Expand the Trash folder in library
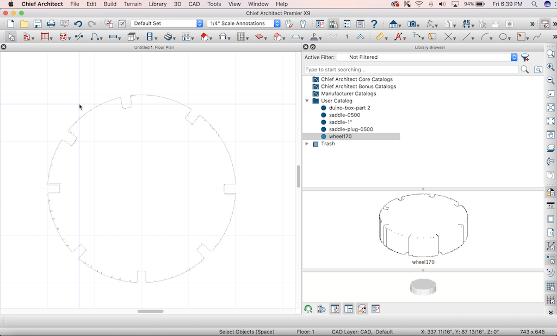Image resolution: width=557 pixels, height=336 pixels. pyautogui.click(x=307, y=144)
